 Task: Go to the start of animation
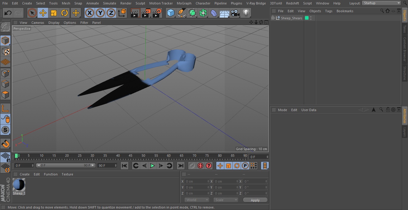125,166
